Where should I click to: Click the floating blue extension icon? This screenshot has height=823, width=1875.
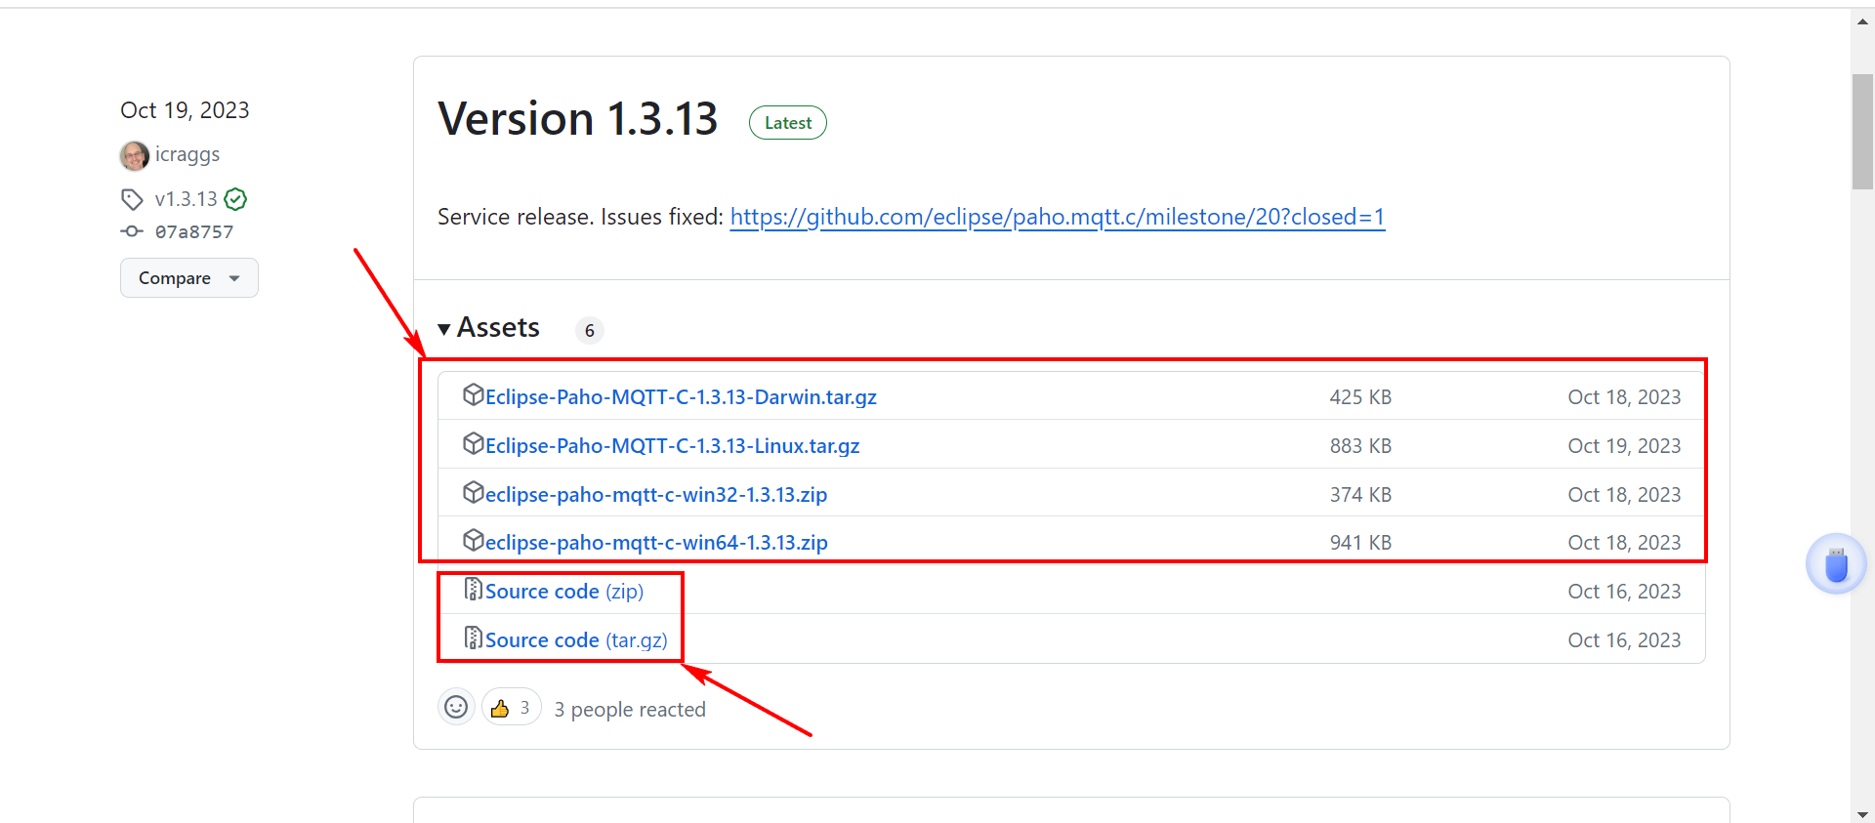coord(1836,564)
